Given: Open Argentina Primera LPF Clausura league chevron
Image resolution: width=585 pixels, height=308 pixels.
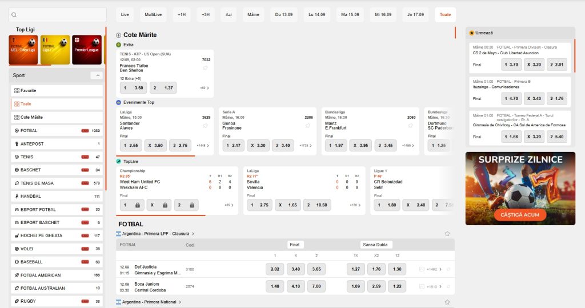Looking at the screenshot, I should tap(193, 234).
